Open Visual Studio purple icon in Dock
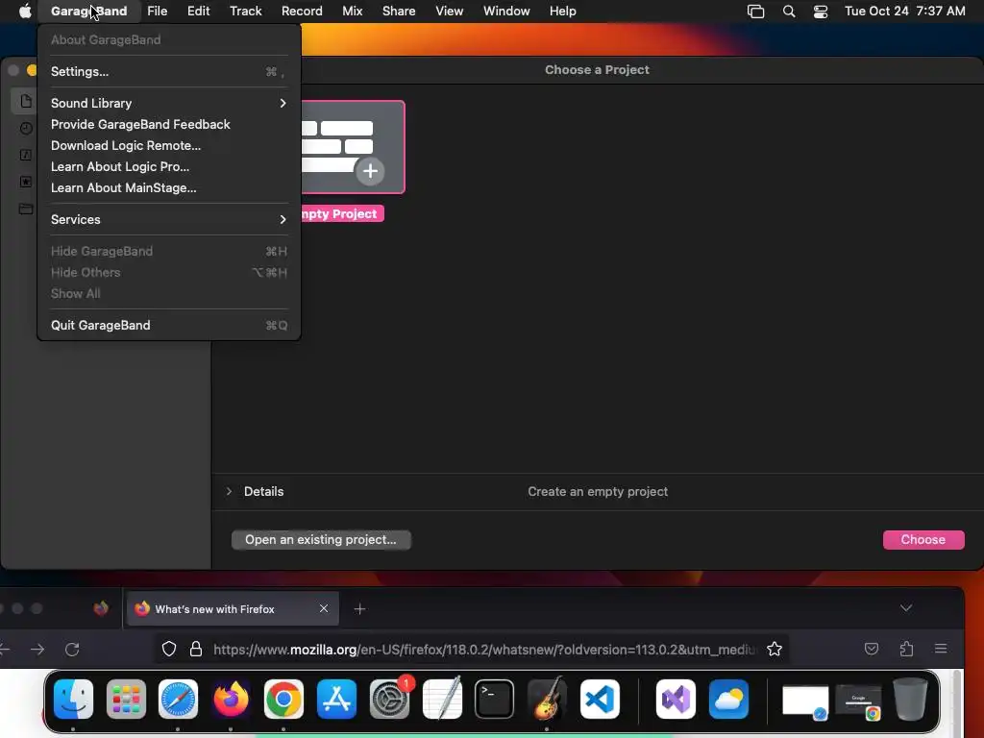This screenshot has width=984, height=738. [676, 699]
